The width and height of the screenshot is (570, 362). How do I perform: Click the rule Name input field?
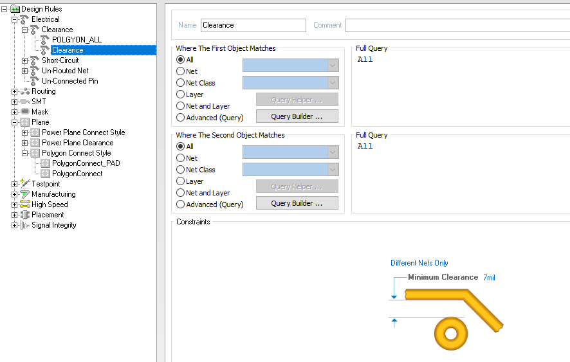pyautogui.click(x=253, y=25)
